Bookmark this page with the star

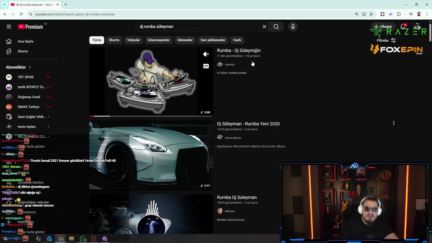[371, 14]
